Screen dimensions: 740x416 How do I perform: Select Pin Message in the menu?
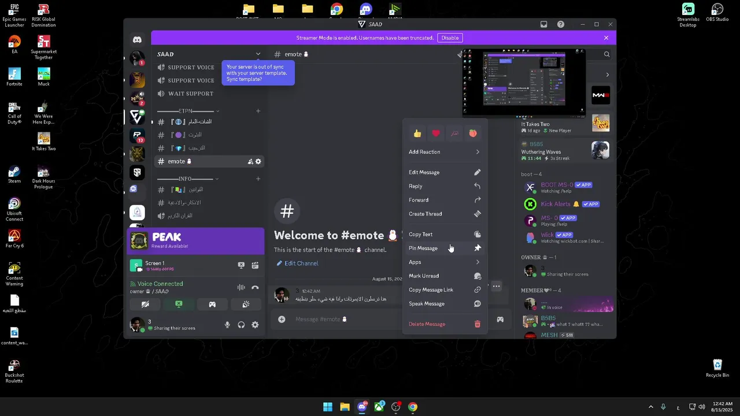pyautogui.click(x=445, y=248)
